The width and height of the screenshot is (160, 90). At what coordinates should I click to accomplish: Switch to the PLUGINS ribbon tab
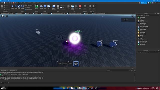click(x=43, y=3)
